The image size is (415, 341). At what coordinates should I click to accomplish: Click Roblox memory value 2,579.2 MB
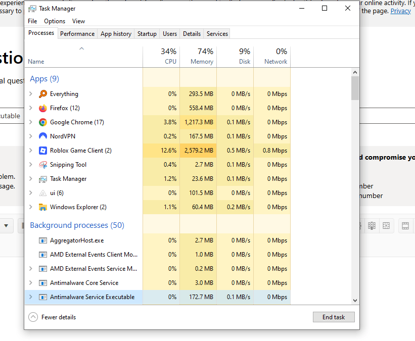pos(199,151)
